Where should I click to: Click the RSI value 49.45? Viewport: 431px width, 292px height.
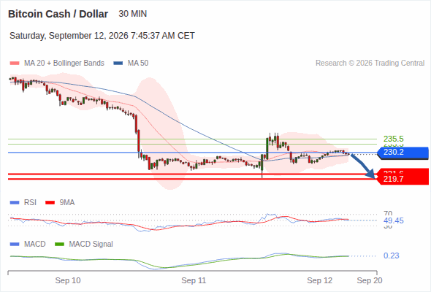pos(394,220)
